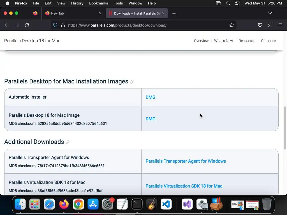
Task: Bookmark this page with the star icon
Action: [x=232, y=25]
